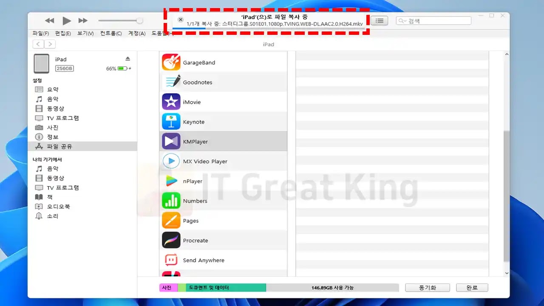Select the Procreate app icon
544x306 pixels.
(x=171, y=240)
